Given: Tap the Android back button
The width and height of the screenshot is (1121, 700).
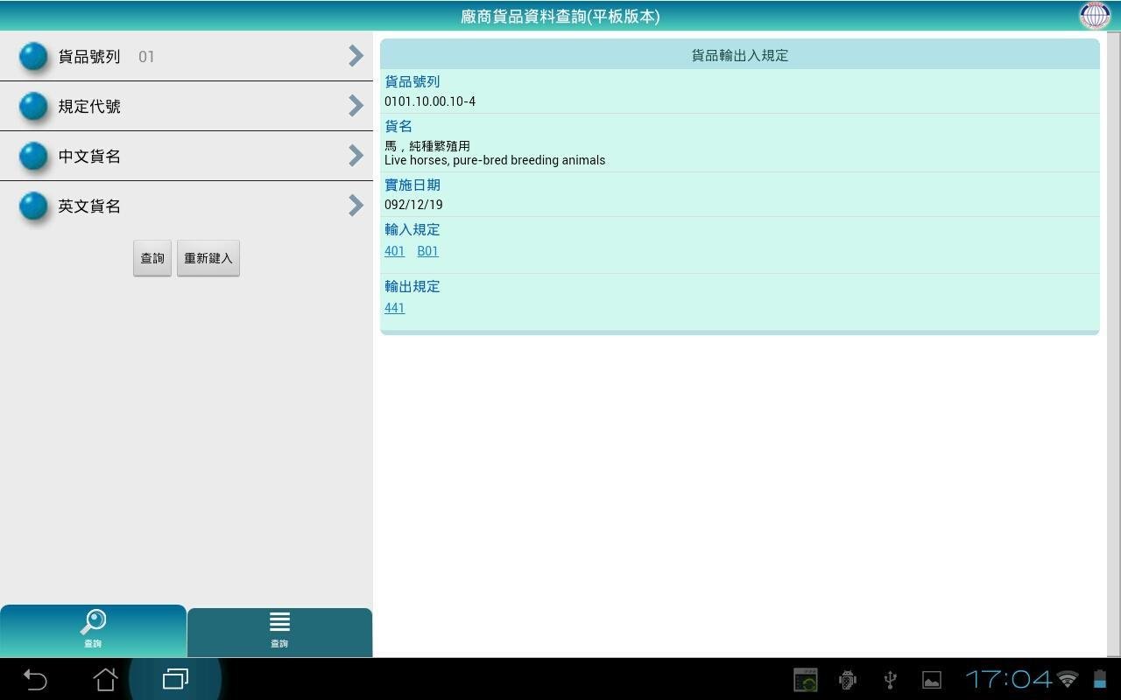Looking at the screenshot, I should coord(35,679).
